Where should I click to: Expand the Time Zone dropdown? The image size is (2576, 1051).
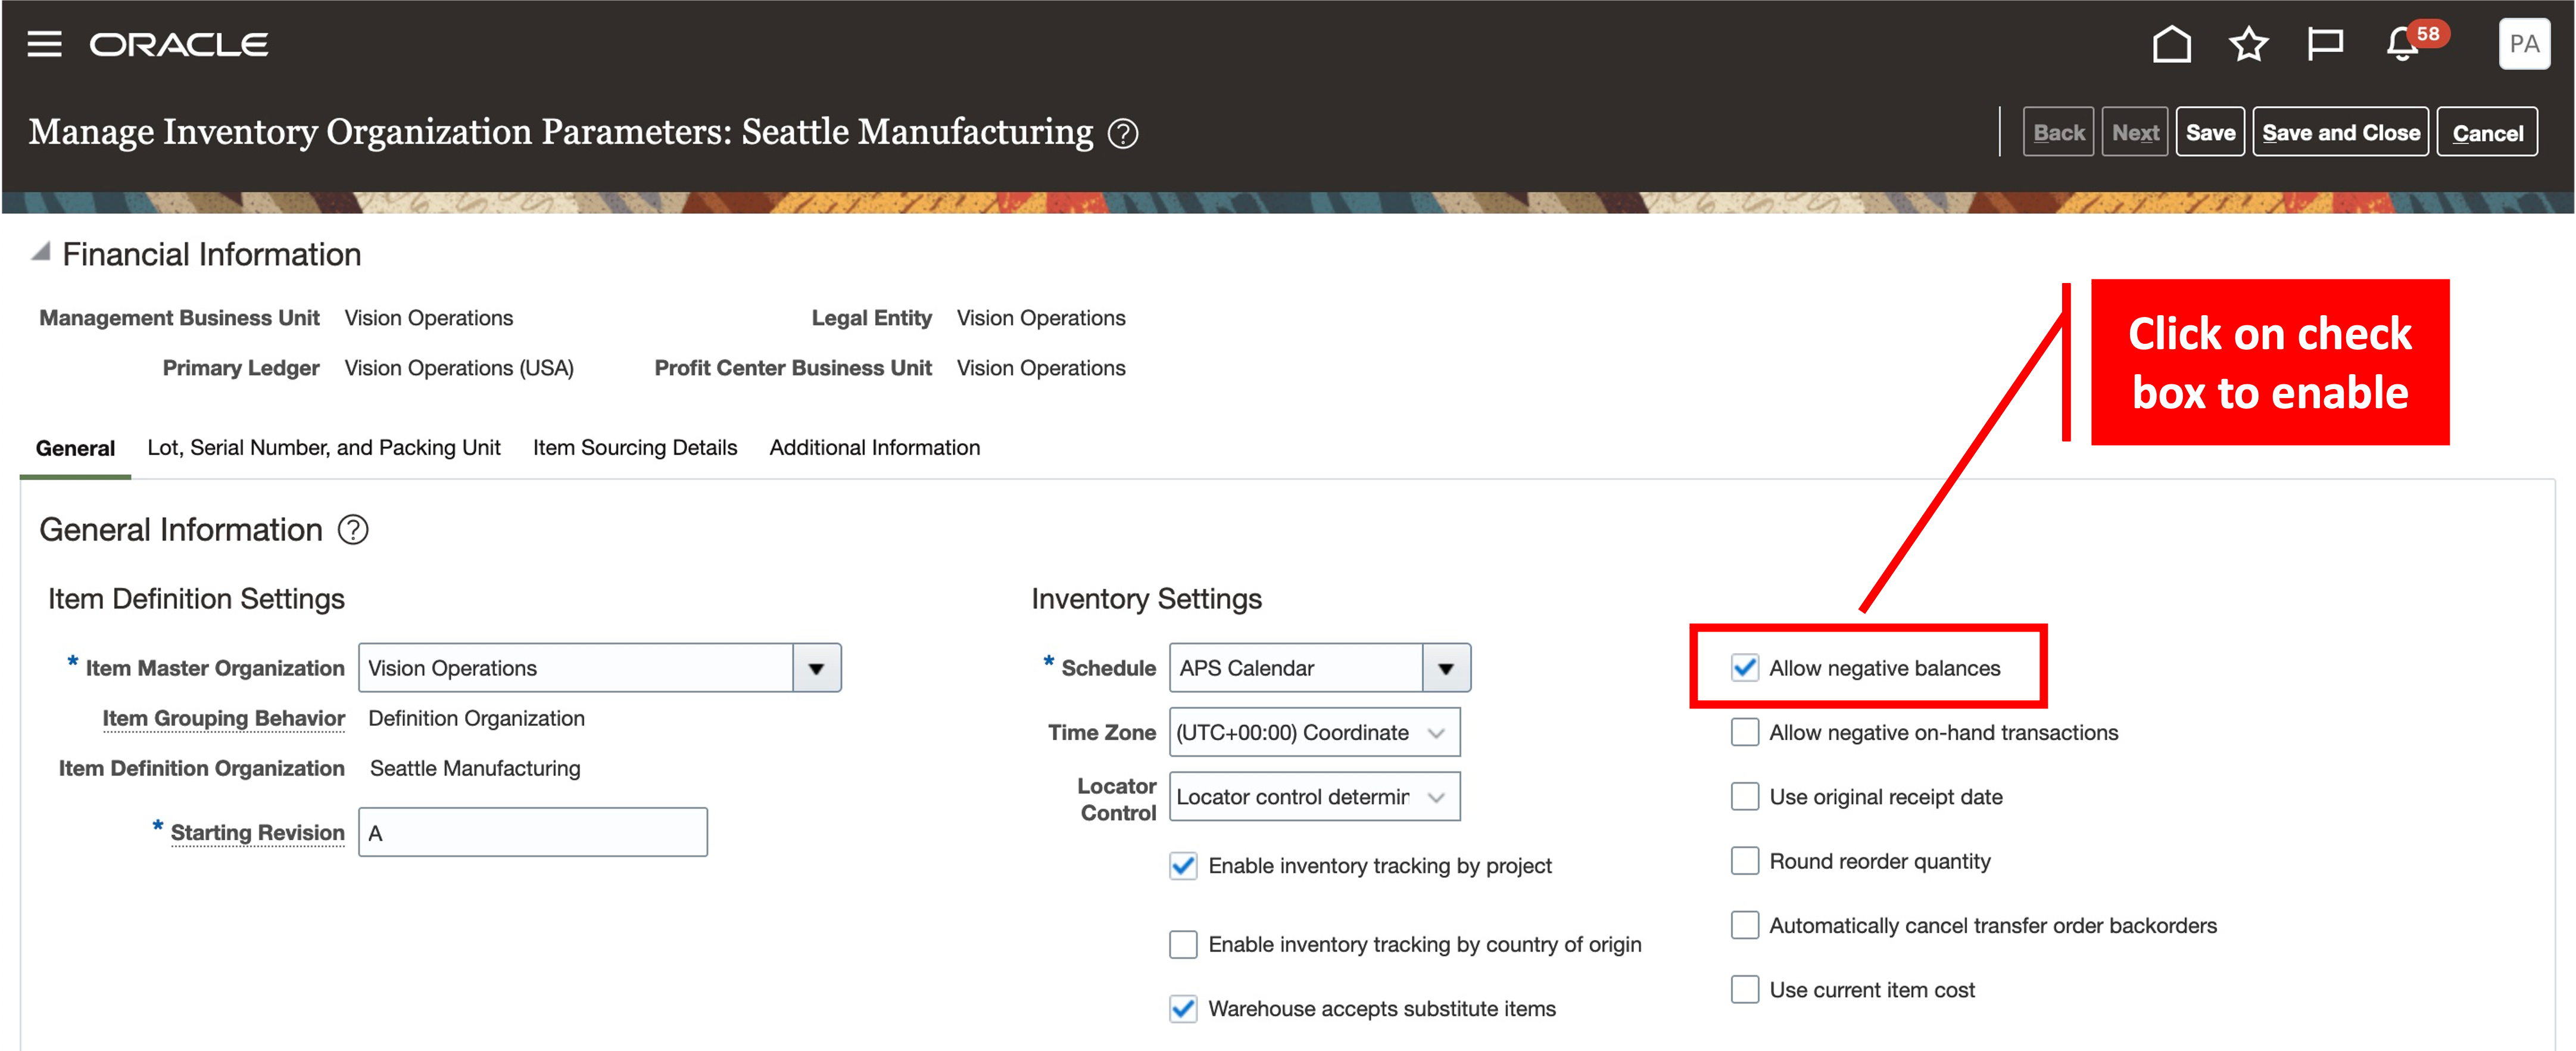tap(1436, 733)
